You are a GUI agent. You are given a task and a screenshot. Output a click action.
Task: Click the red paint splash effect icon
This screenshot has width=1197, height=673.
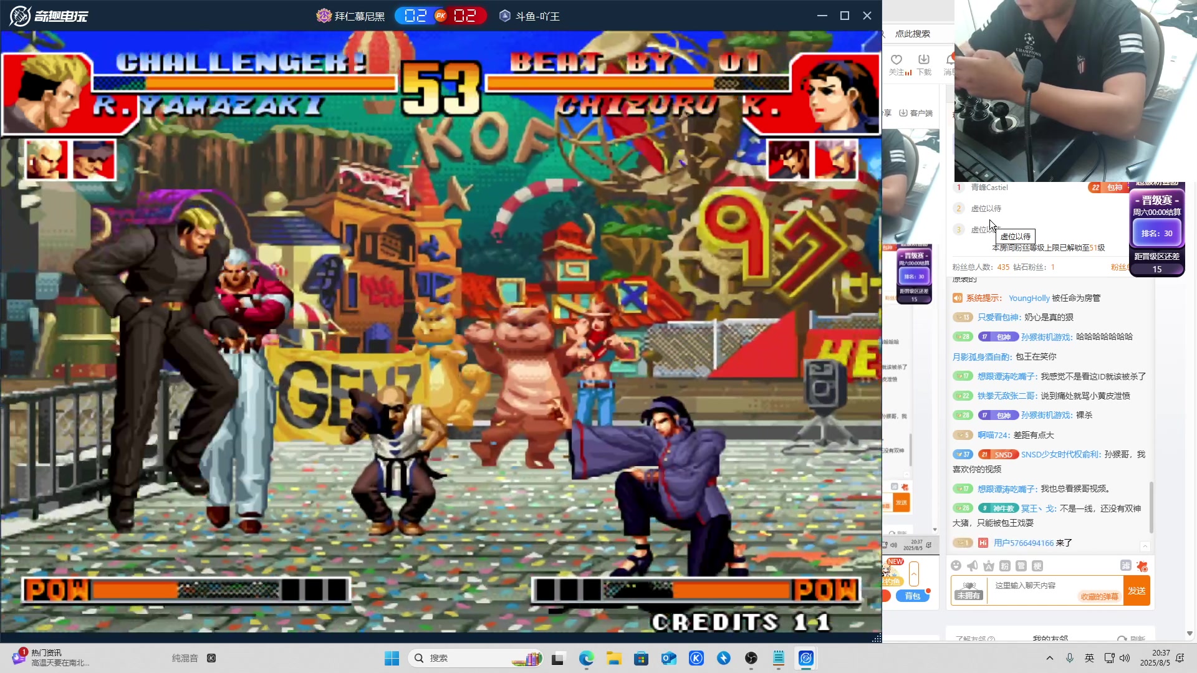point(1142,566)
